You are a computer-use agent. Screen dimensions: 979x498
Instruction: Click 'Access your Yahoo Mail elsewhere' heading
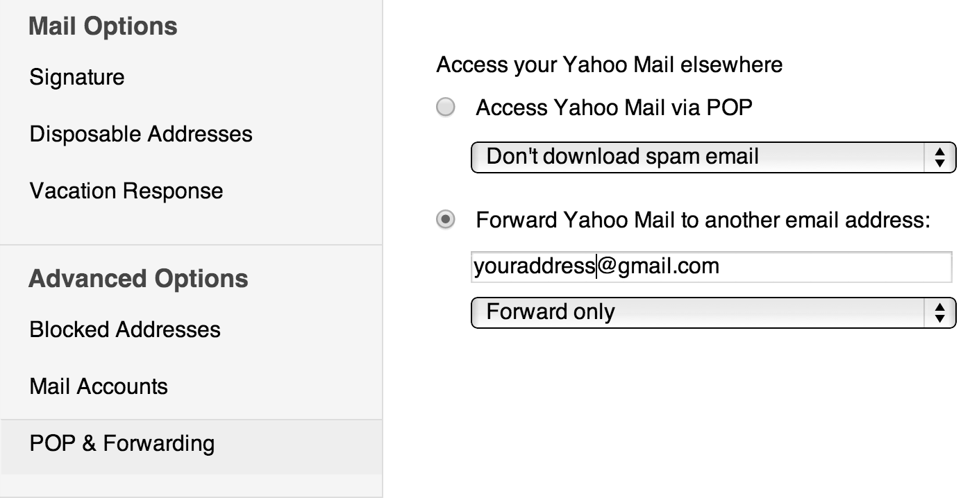click(x=609, y=65)
